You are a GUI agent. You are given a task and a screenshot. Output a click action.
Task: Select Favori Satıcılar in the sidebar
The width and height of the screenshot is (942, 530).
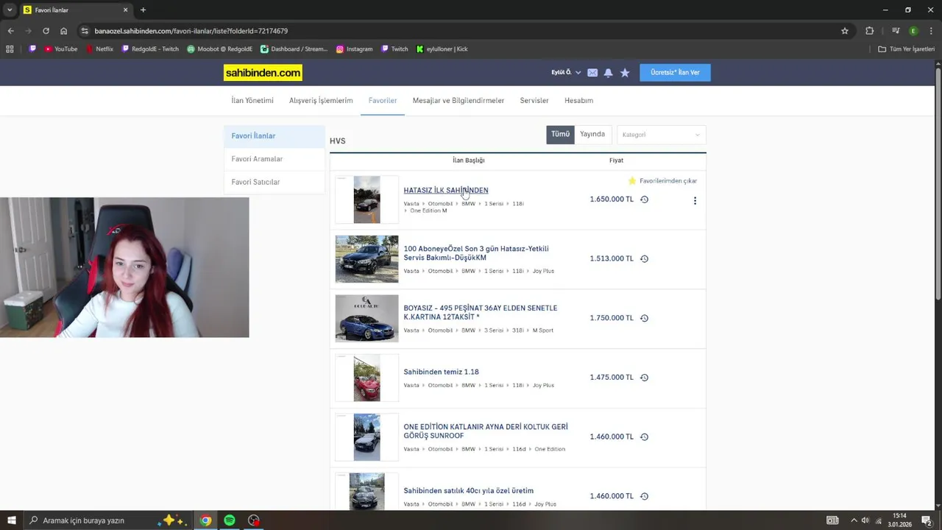pyautogui.click(x=274, y=182)
